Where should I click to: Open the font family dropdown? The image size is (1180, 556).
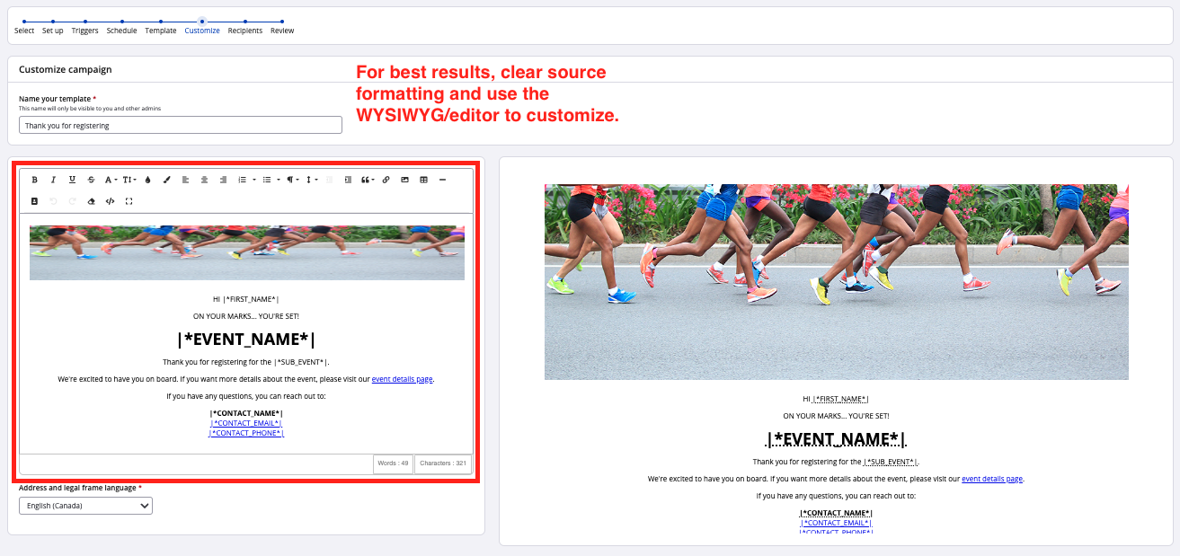click(x=111, y=180)
